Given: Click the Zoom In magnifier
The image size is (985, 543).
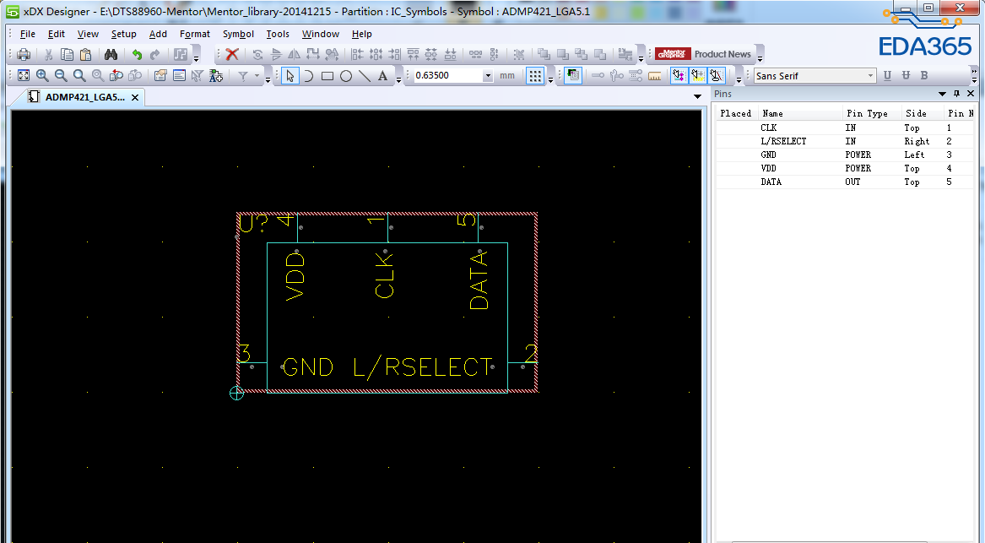Looking at the screenshot, I should click(42, 75).
